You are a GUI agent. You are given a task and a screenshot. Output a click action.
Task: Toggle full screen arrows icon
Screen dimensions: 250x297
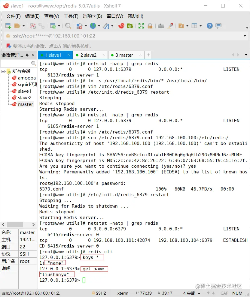click(x=141, y=26)
